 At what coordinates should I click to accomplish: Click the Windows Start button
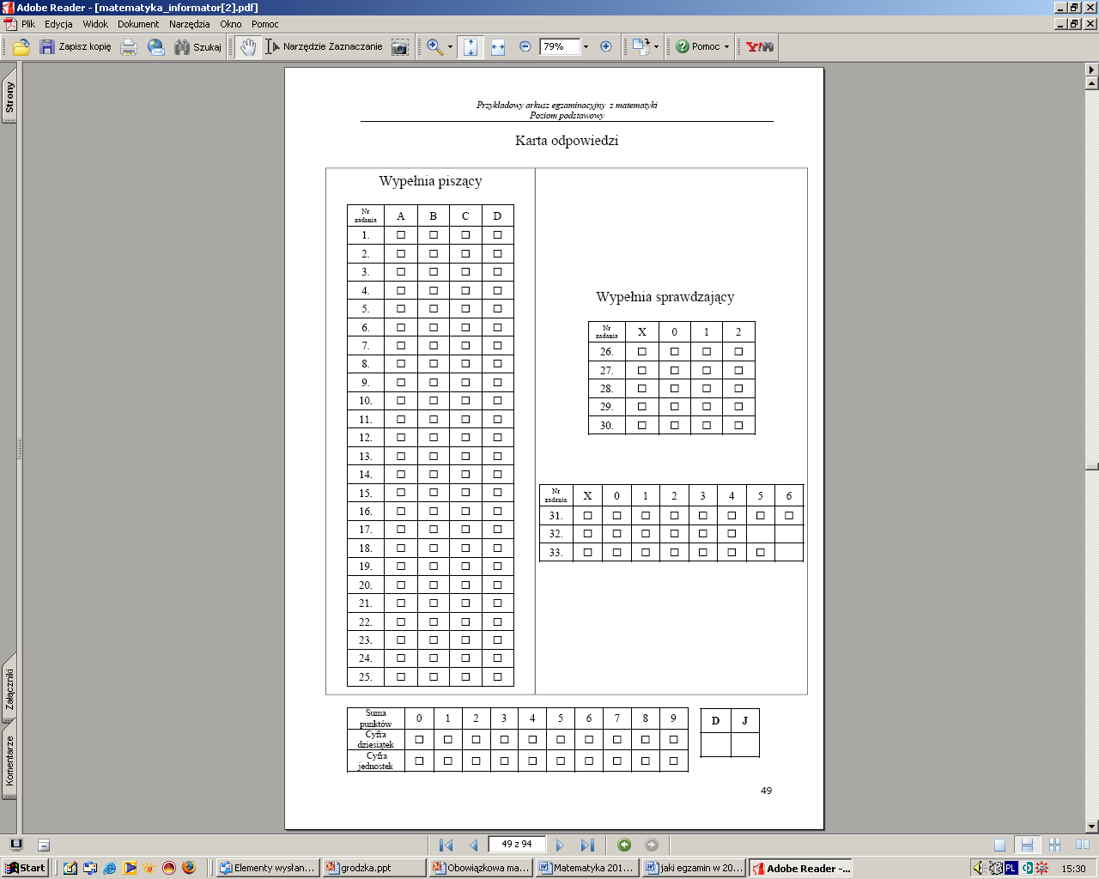[25, 868]
